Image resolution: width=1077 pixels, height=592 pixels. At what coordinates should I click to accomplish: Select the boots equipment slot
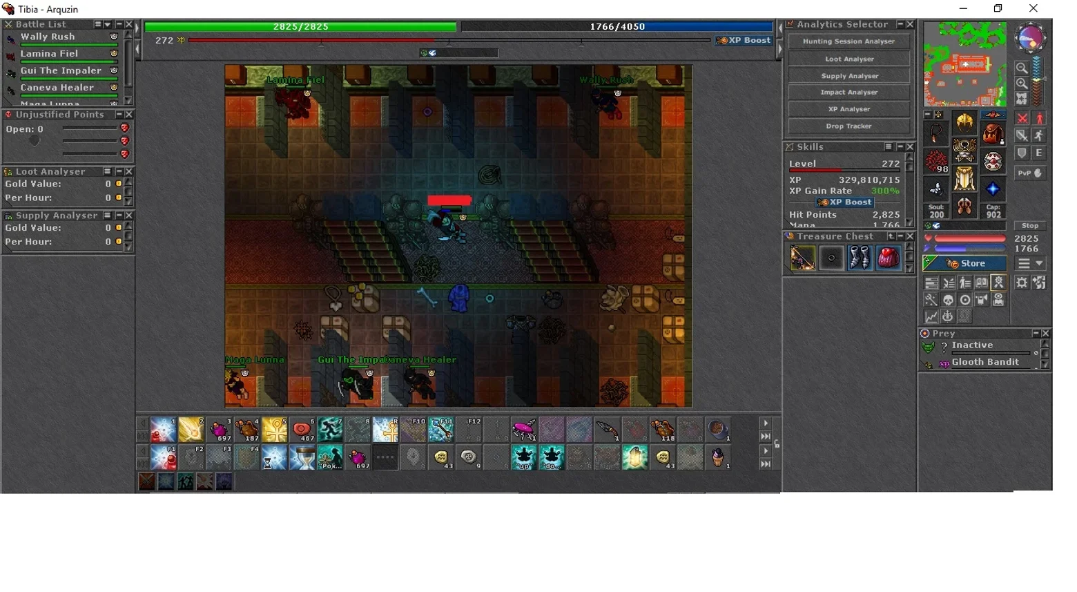(964, 207)
